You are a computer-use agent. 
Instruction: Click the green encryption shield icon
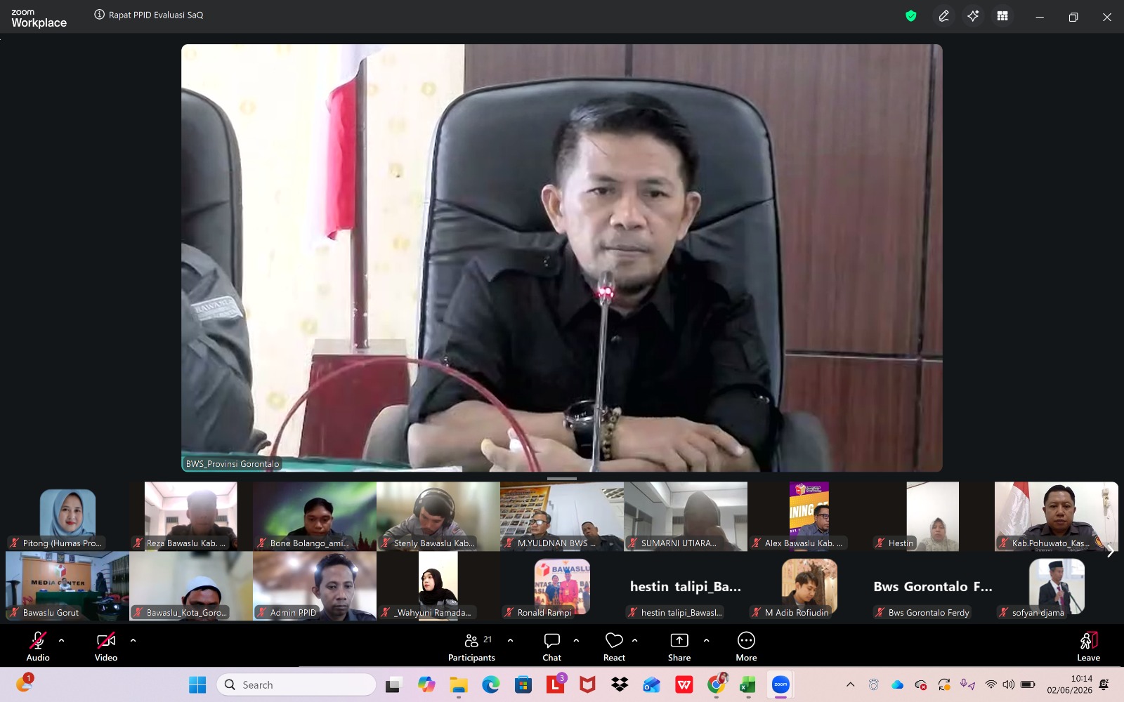(911, 16)
